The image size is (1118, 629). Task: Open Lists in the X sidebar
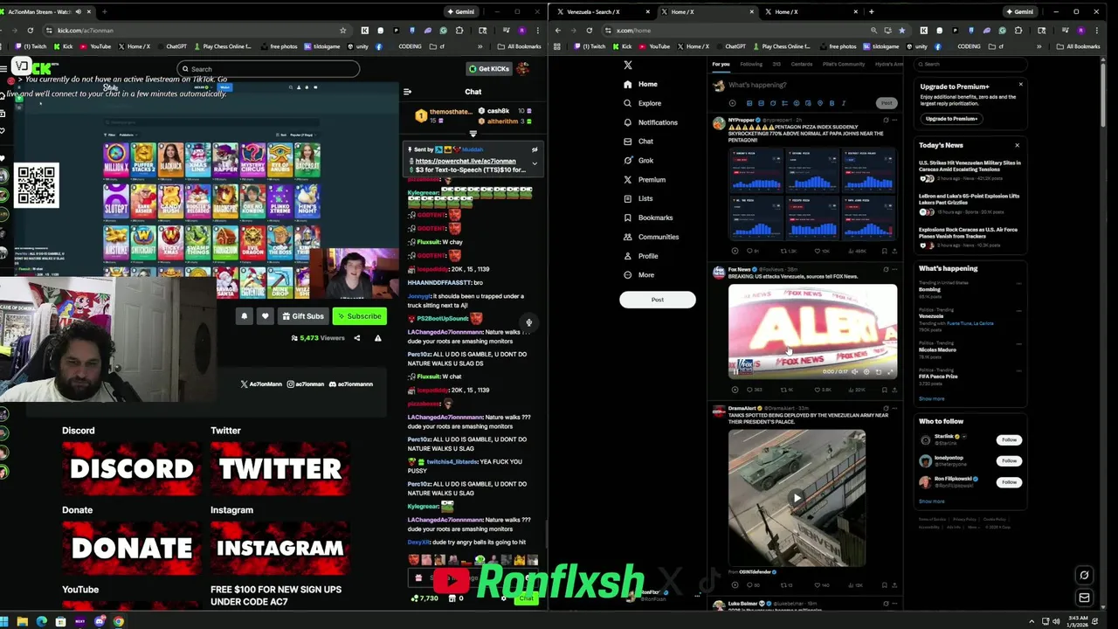tap(638, 198)
